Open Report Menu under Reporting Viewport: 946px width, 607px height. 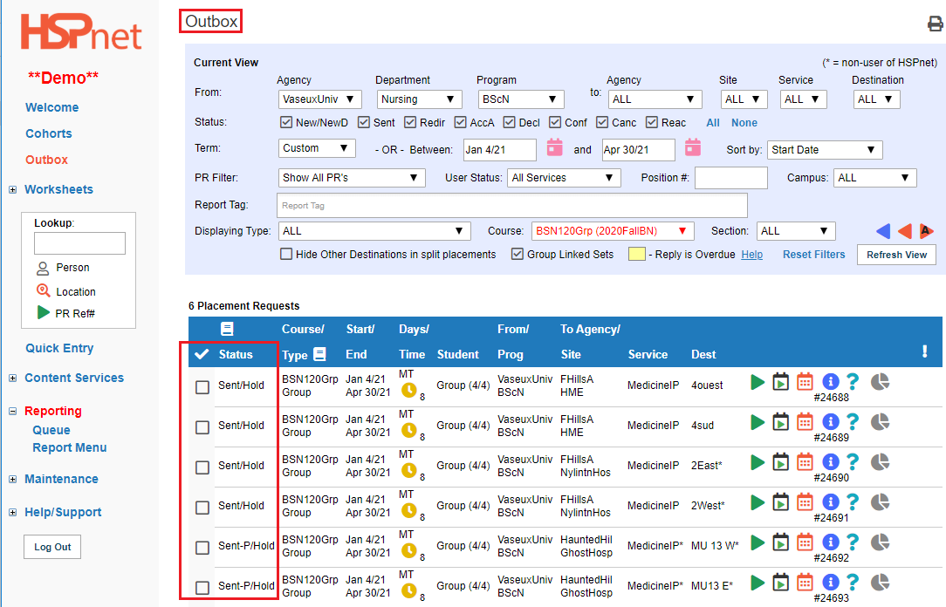pos(70,448)
